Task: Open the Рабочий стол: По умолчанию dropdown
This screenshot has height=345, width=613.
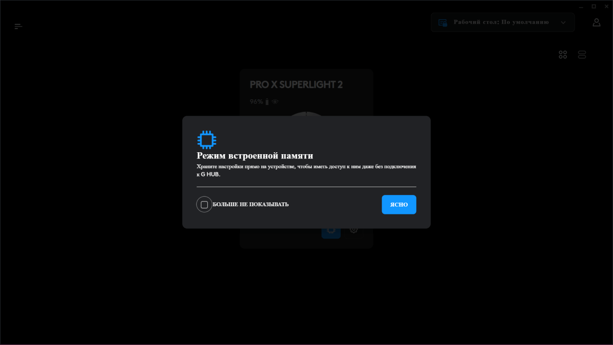Action: (x=503, y=22)
